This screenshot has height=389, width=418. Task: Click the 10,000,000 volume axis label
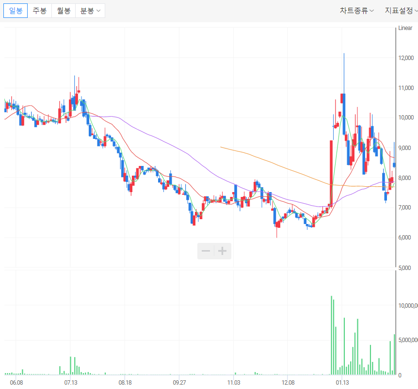(x=408, y=306)
